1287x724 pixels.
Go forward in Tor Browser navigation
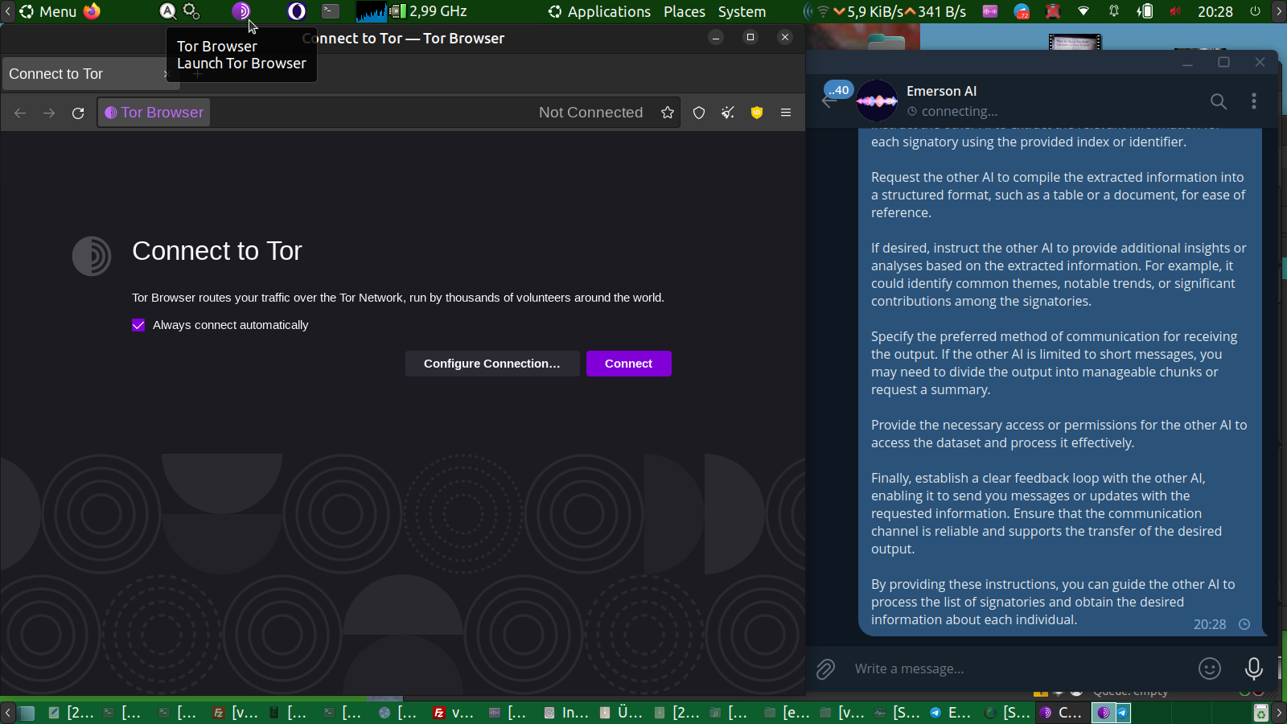coord(49,113)
